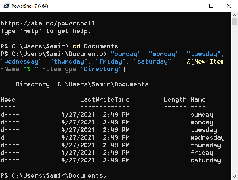The height and width of the screenshot is (180, 238).
Task: Click the 'saturday' directory name in the listing
Action: coord(205,161)
